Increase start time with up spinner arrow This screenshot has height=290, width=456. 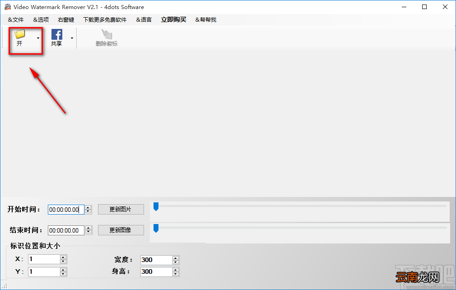(x=88, y=207)
